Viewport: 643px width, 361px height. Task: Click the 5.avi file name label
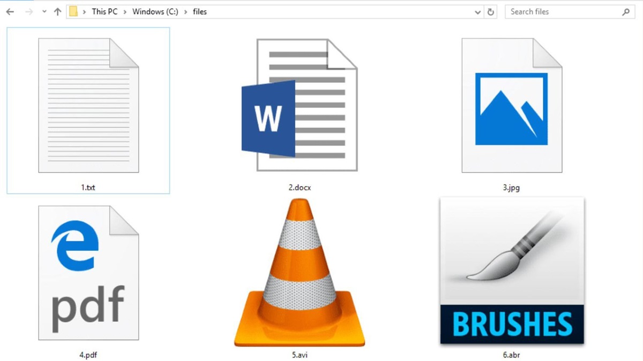[x=300, y=355]
